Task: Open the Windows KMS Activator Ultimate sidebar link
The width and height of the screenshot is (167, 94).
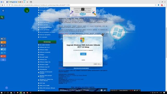Action: click(46, 76)
